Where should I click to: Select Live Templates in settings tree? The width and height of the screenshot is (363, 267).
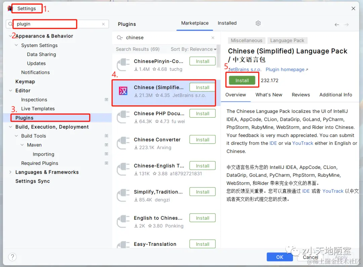tap(38, 109)
